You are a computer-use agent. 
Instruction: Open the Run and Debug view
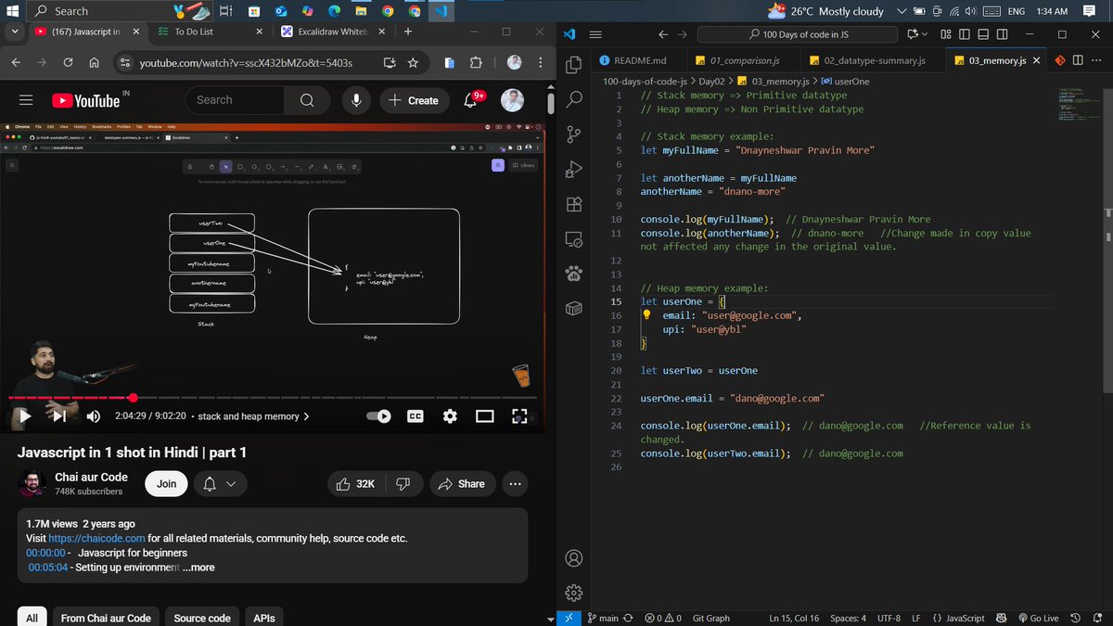[x=573, y=169]
